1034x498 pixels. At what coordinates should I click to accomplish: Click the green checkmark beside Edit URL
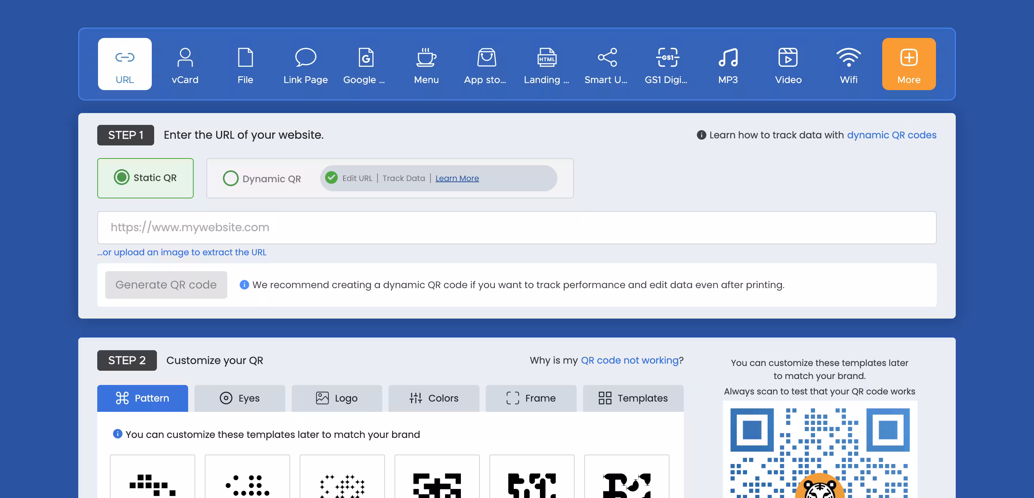pos(332,177)
